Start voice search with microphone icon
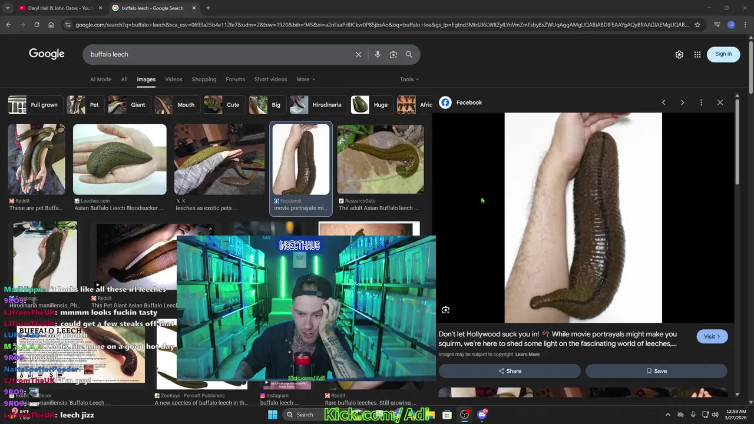The image size is (754, 424). click(x=378, y=54)
